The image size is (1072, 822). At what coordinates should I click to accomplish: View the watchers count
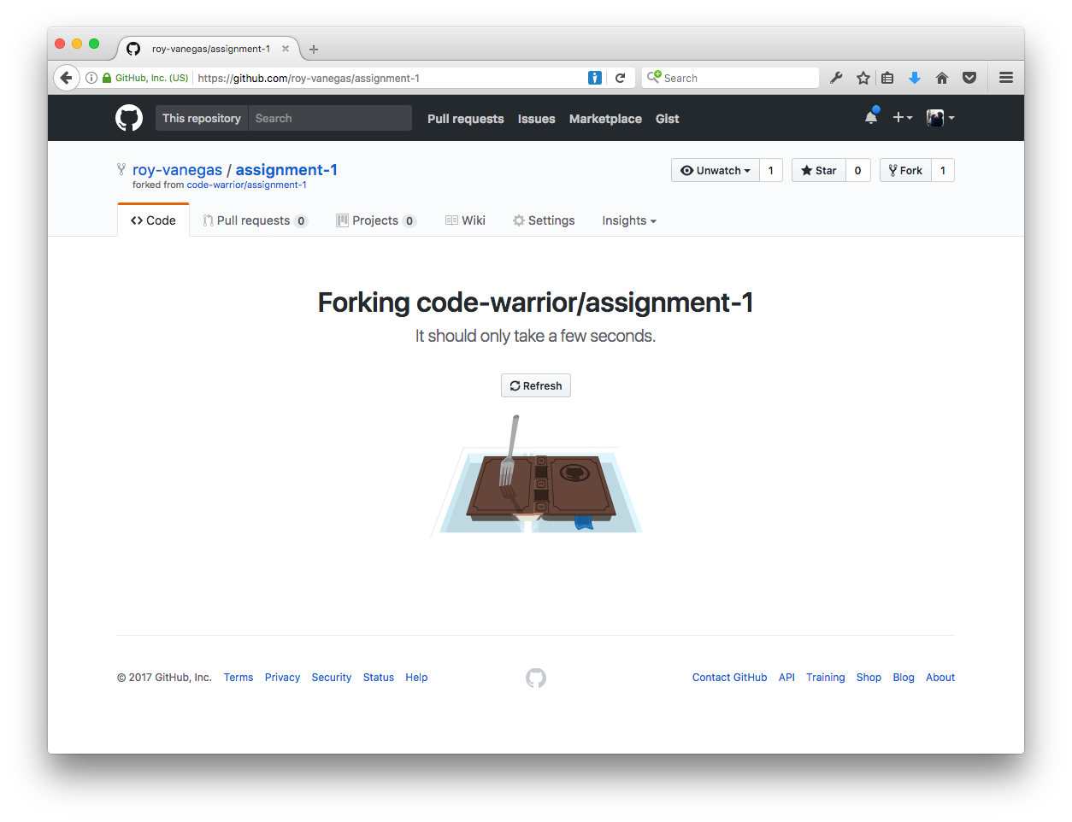[771, 171]
